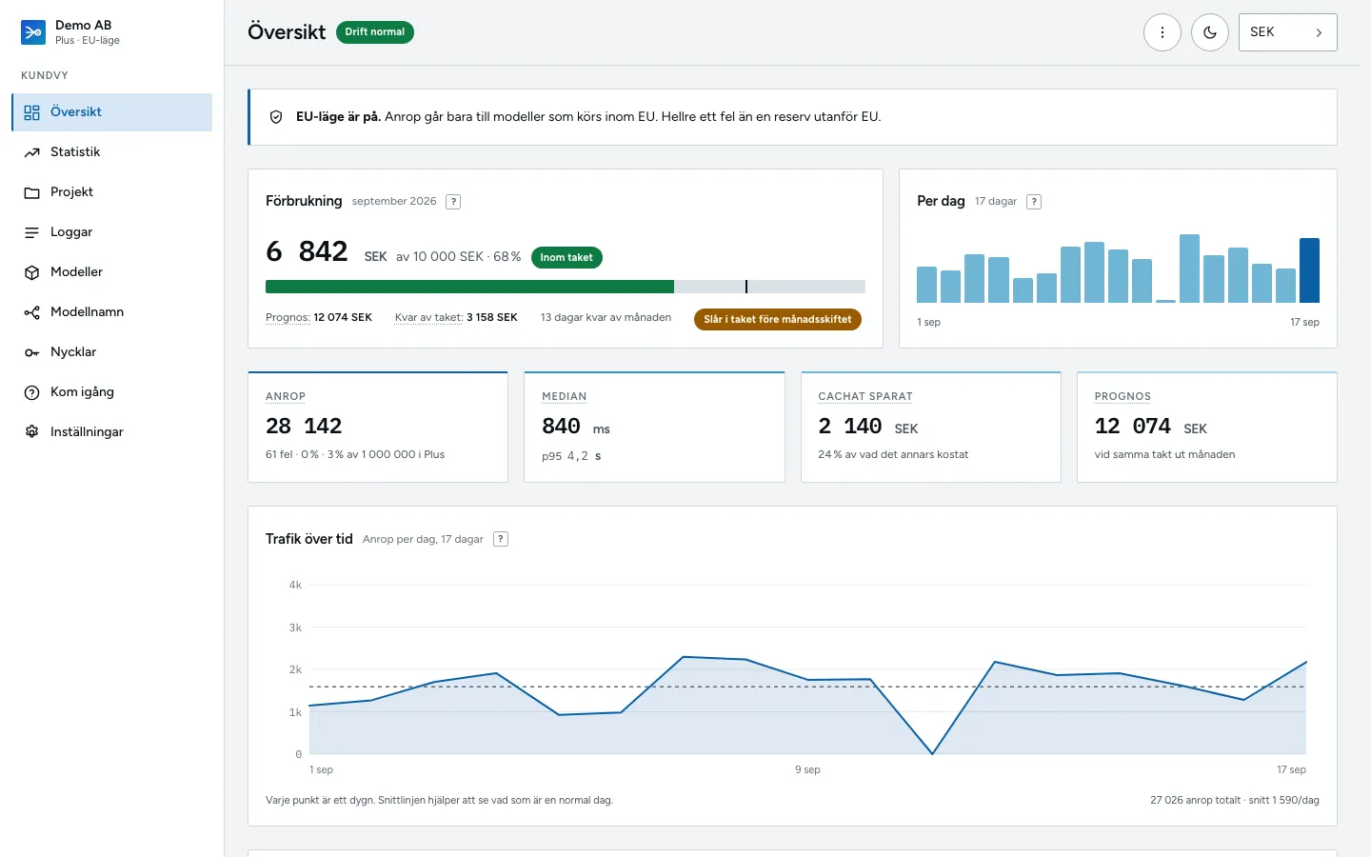Click the 'p95 4,2 s' latency text
This screenshot has height=857, width=1371.
point(571,456)
